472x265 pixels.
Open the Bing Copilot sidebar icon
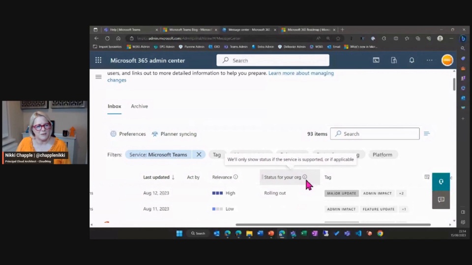click(x=463, y=38)
